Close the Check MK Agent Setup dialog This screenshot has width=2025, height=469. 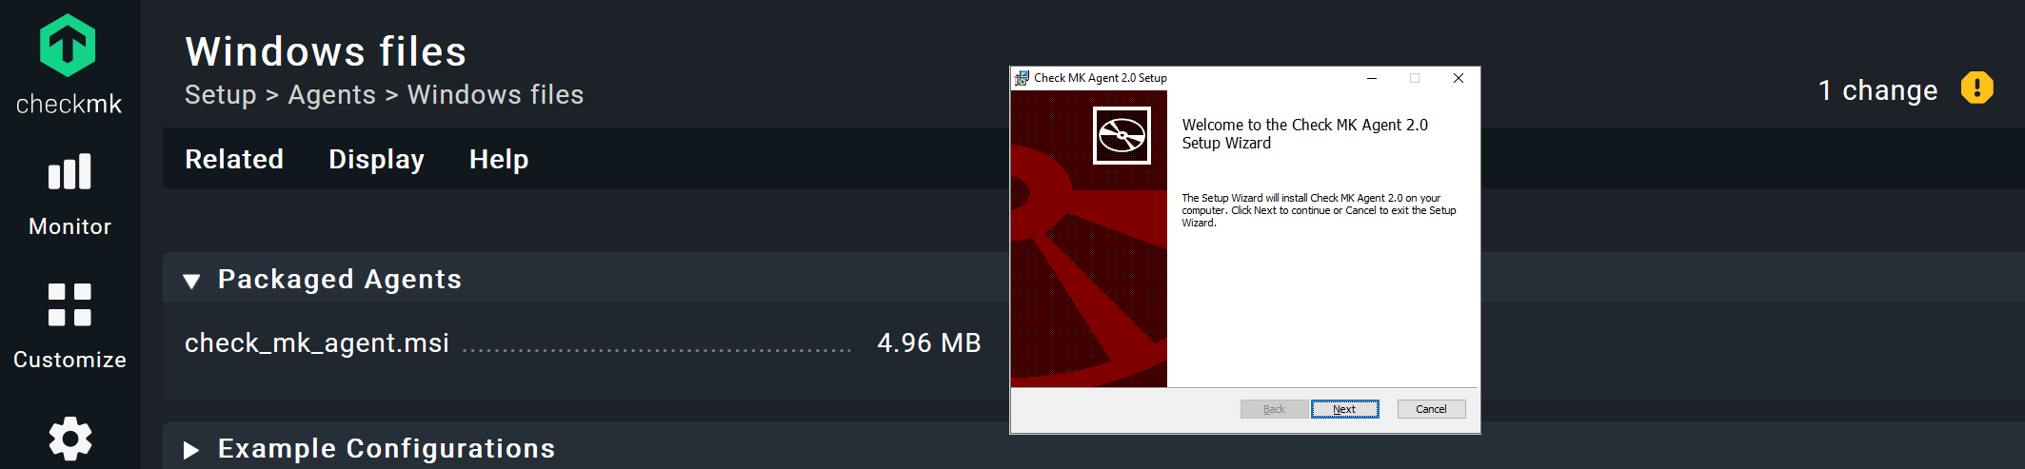tap(1458, 78)
